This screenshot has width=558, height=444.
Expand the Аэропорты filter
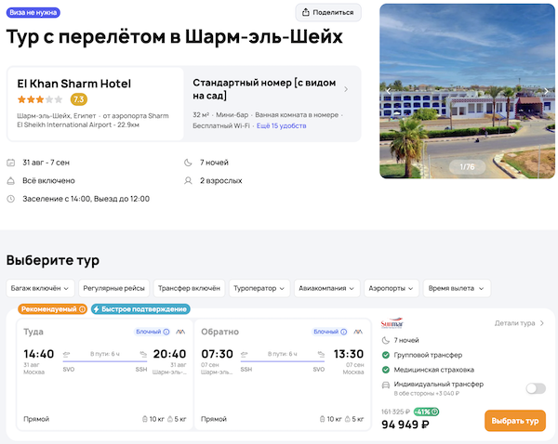[392, 288]
